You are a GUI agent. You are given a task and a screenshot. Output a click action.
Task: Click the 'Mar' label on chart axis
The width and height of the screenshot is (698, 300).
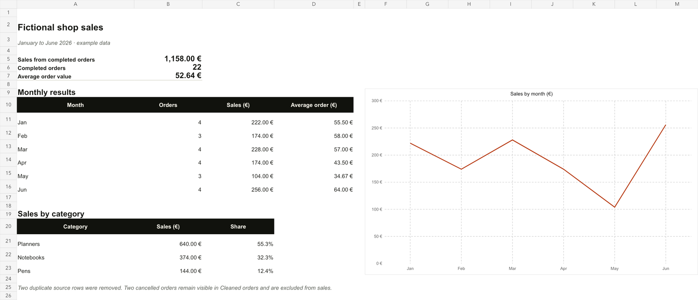pos(512,269)
